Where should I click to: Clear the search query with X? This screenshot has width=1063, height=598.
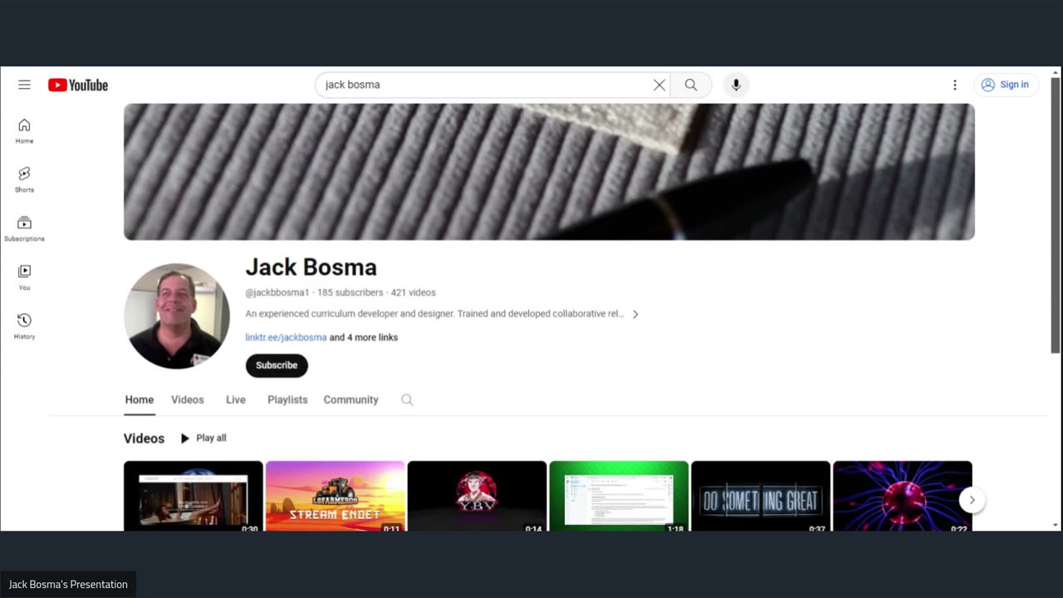tap(659, 85)
